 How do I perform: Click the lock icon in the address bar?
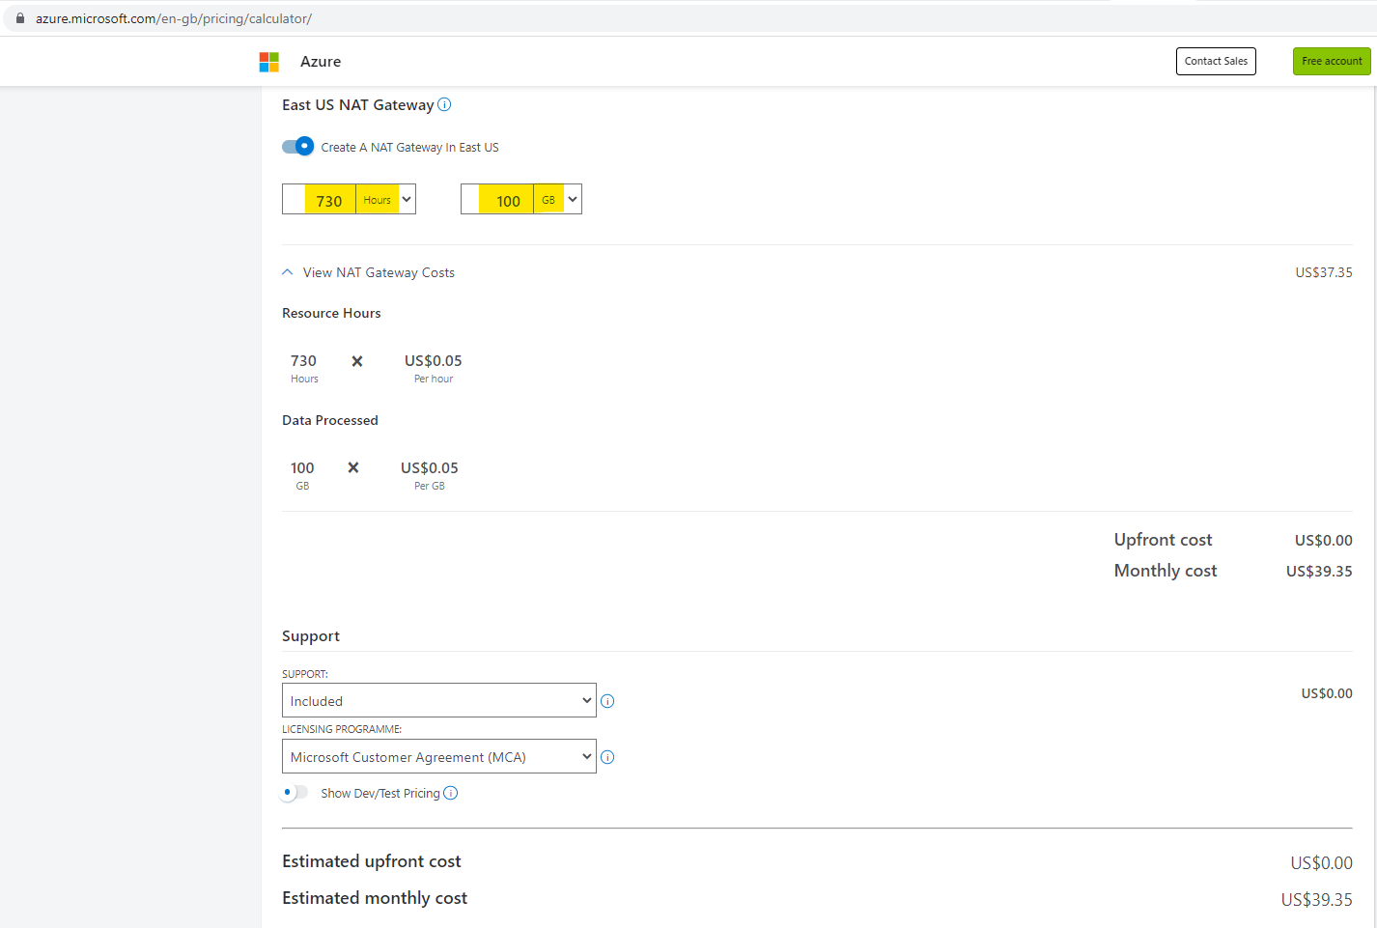coord(19,18)
